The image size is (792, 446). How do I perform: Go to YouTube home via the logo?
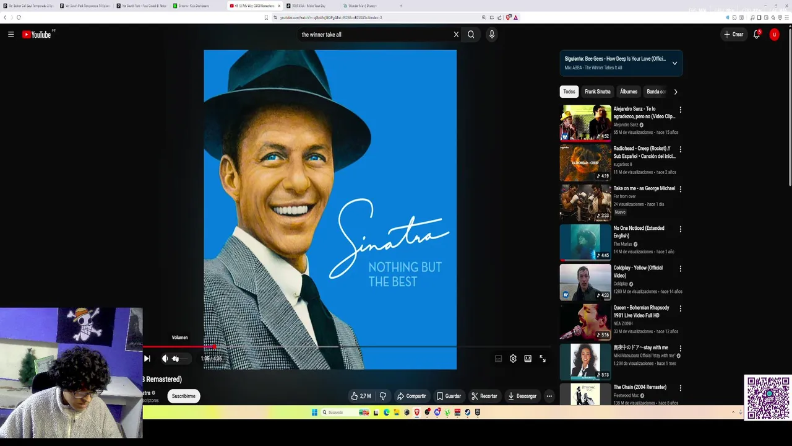click(x=37, y=35)
